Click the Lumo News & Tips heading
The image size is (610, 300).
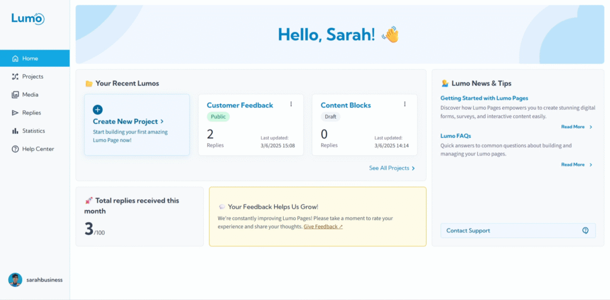point(481,83)
